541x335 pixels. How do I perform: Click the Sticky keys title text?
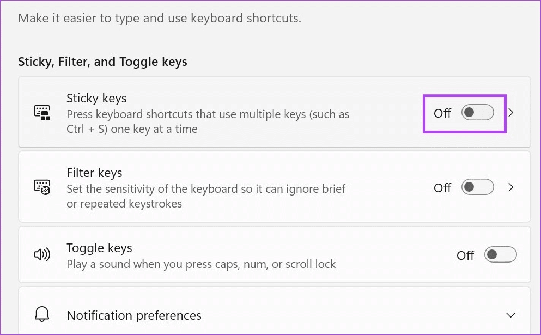click(96, 98)
